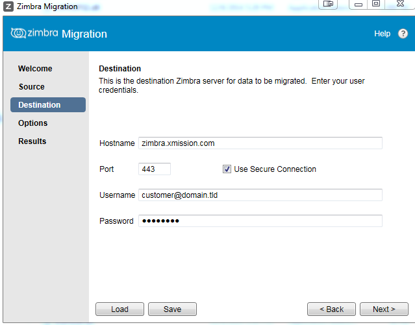Proceed with the Next button
This screenshot has height=325, width=415.
384,309
